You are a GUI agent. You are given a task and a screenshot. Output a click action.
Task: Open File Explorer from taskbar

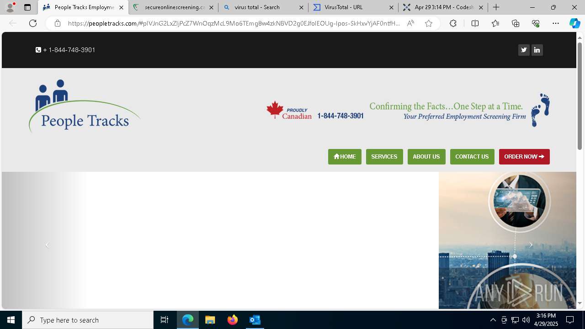tap(210, 320)
